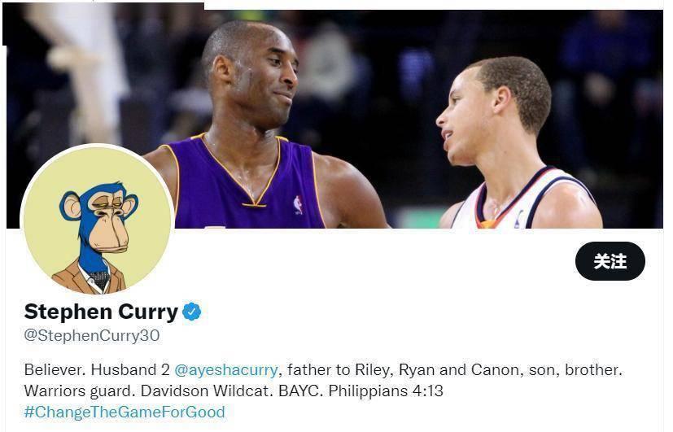This screenshot has width=673, height=432.
Task: Click Warriors guard in the bio
Action: click(80, 391)
